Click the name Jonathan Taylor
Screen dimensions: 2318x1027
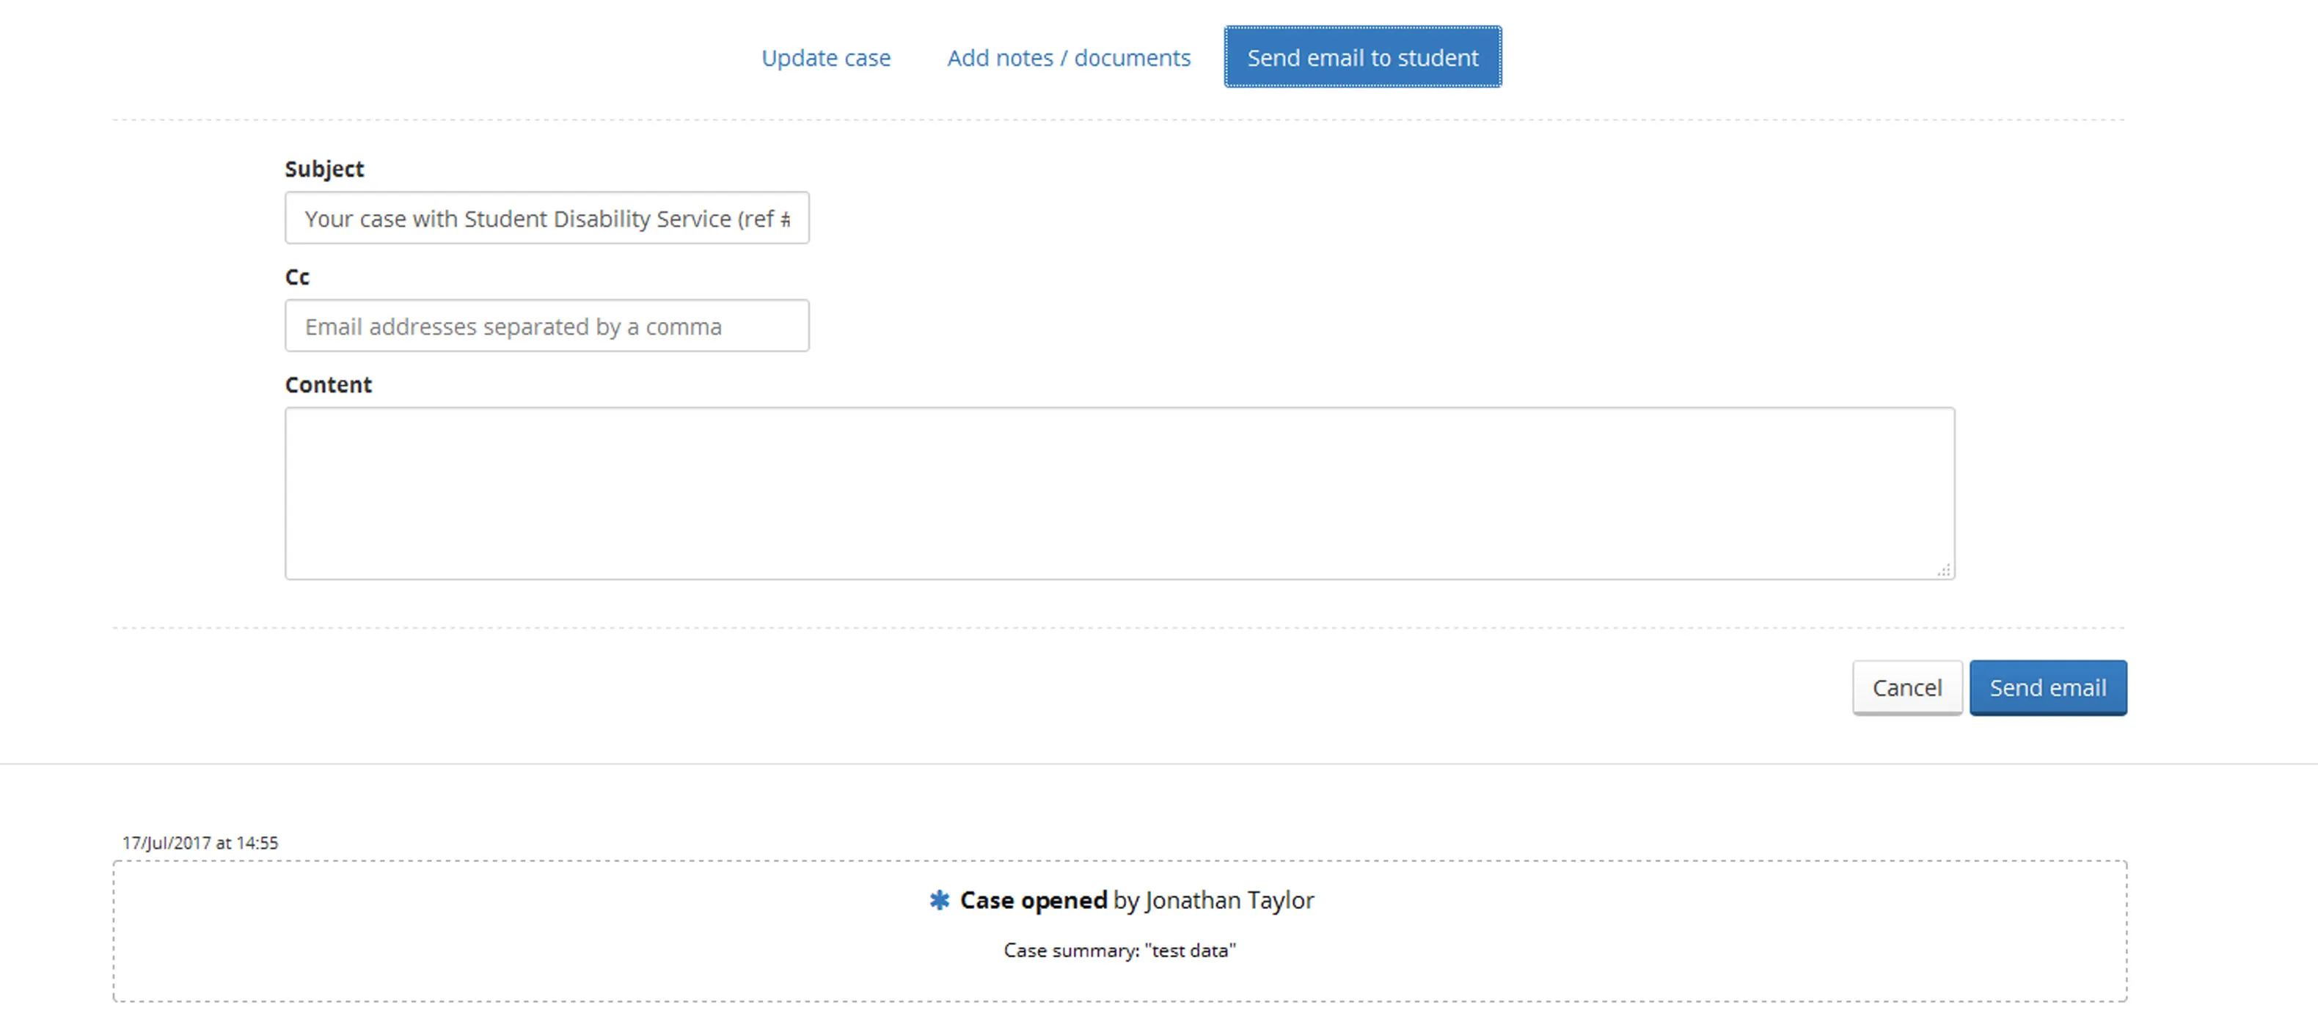[1227, 899]
